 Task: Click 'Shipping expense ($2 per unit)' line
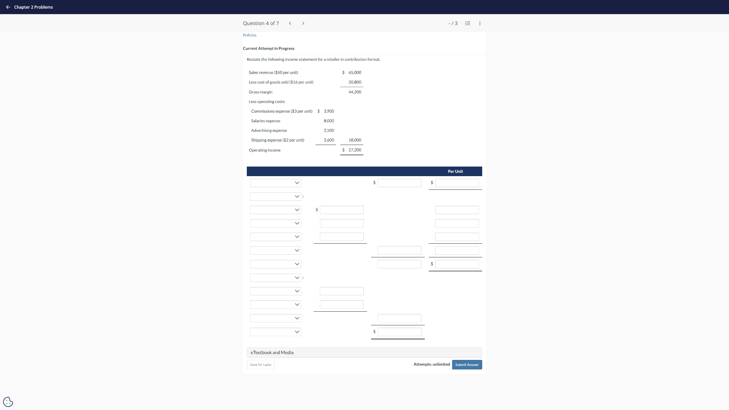278,140
